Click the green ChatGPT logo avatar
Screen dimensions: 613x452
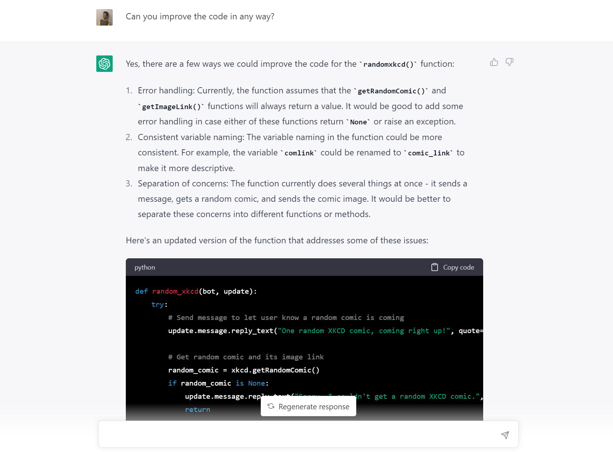(x=104, y=64)
